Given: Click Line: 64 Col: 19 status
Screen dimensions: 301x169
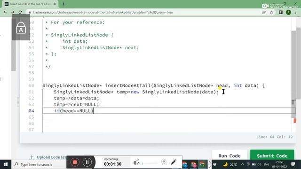Looking at the screenshot, I should click(275, 137).
